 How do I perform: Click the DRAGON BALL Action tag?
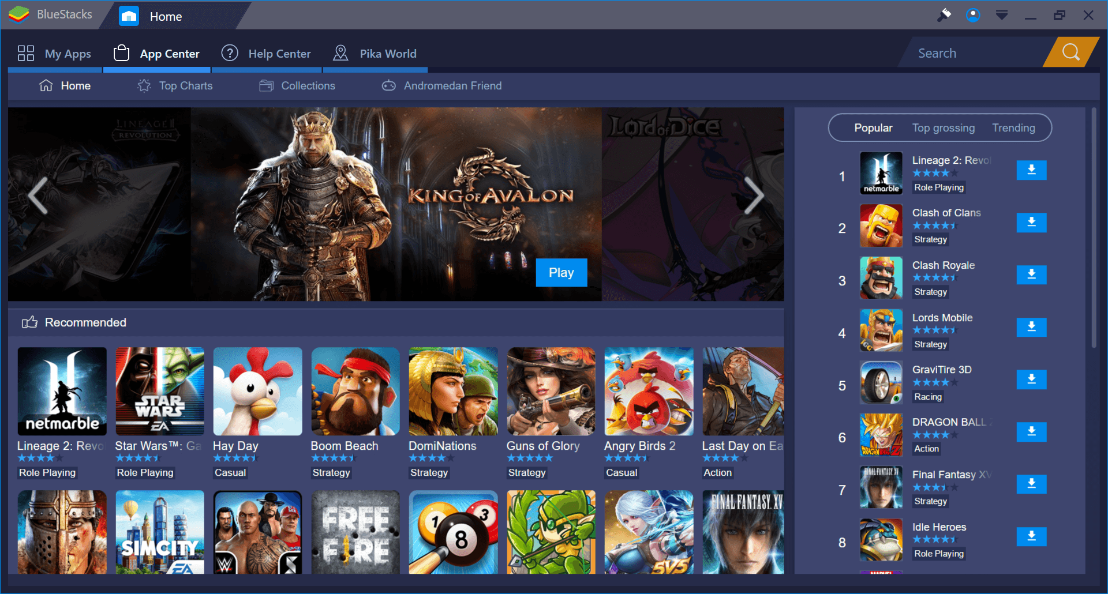coord(926,449)
